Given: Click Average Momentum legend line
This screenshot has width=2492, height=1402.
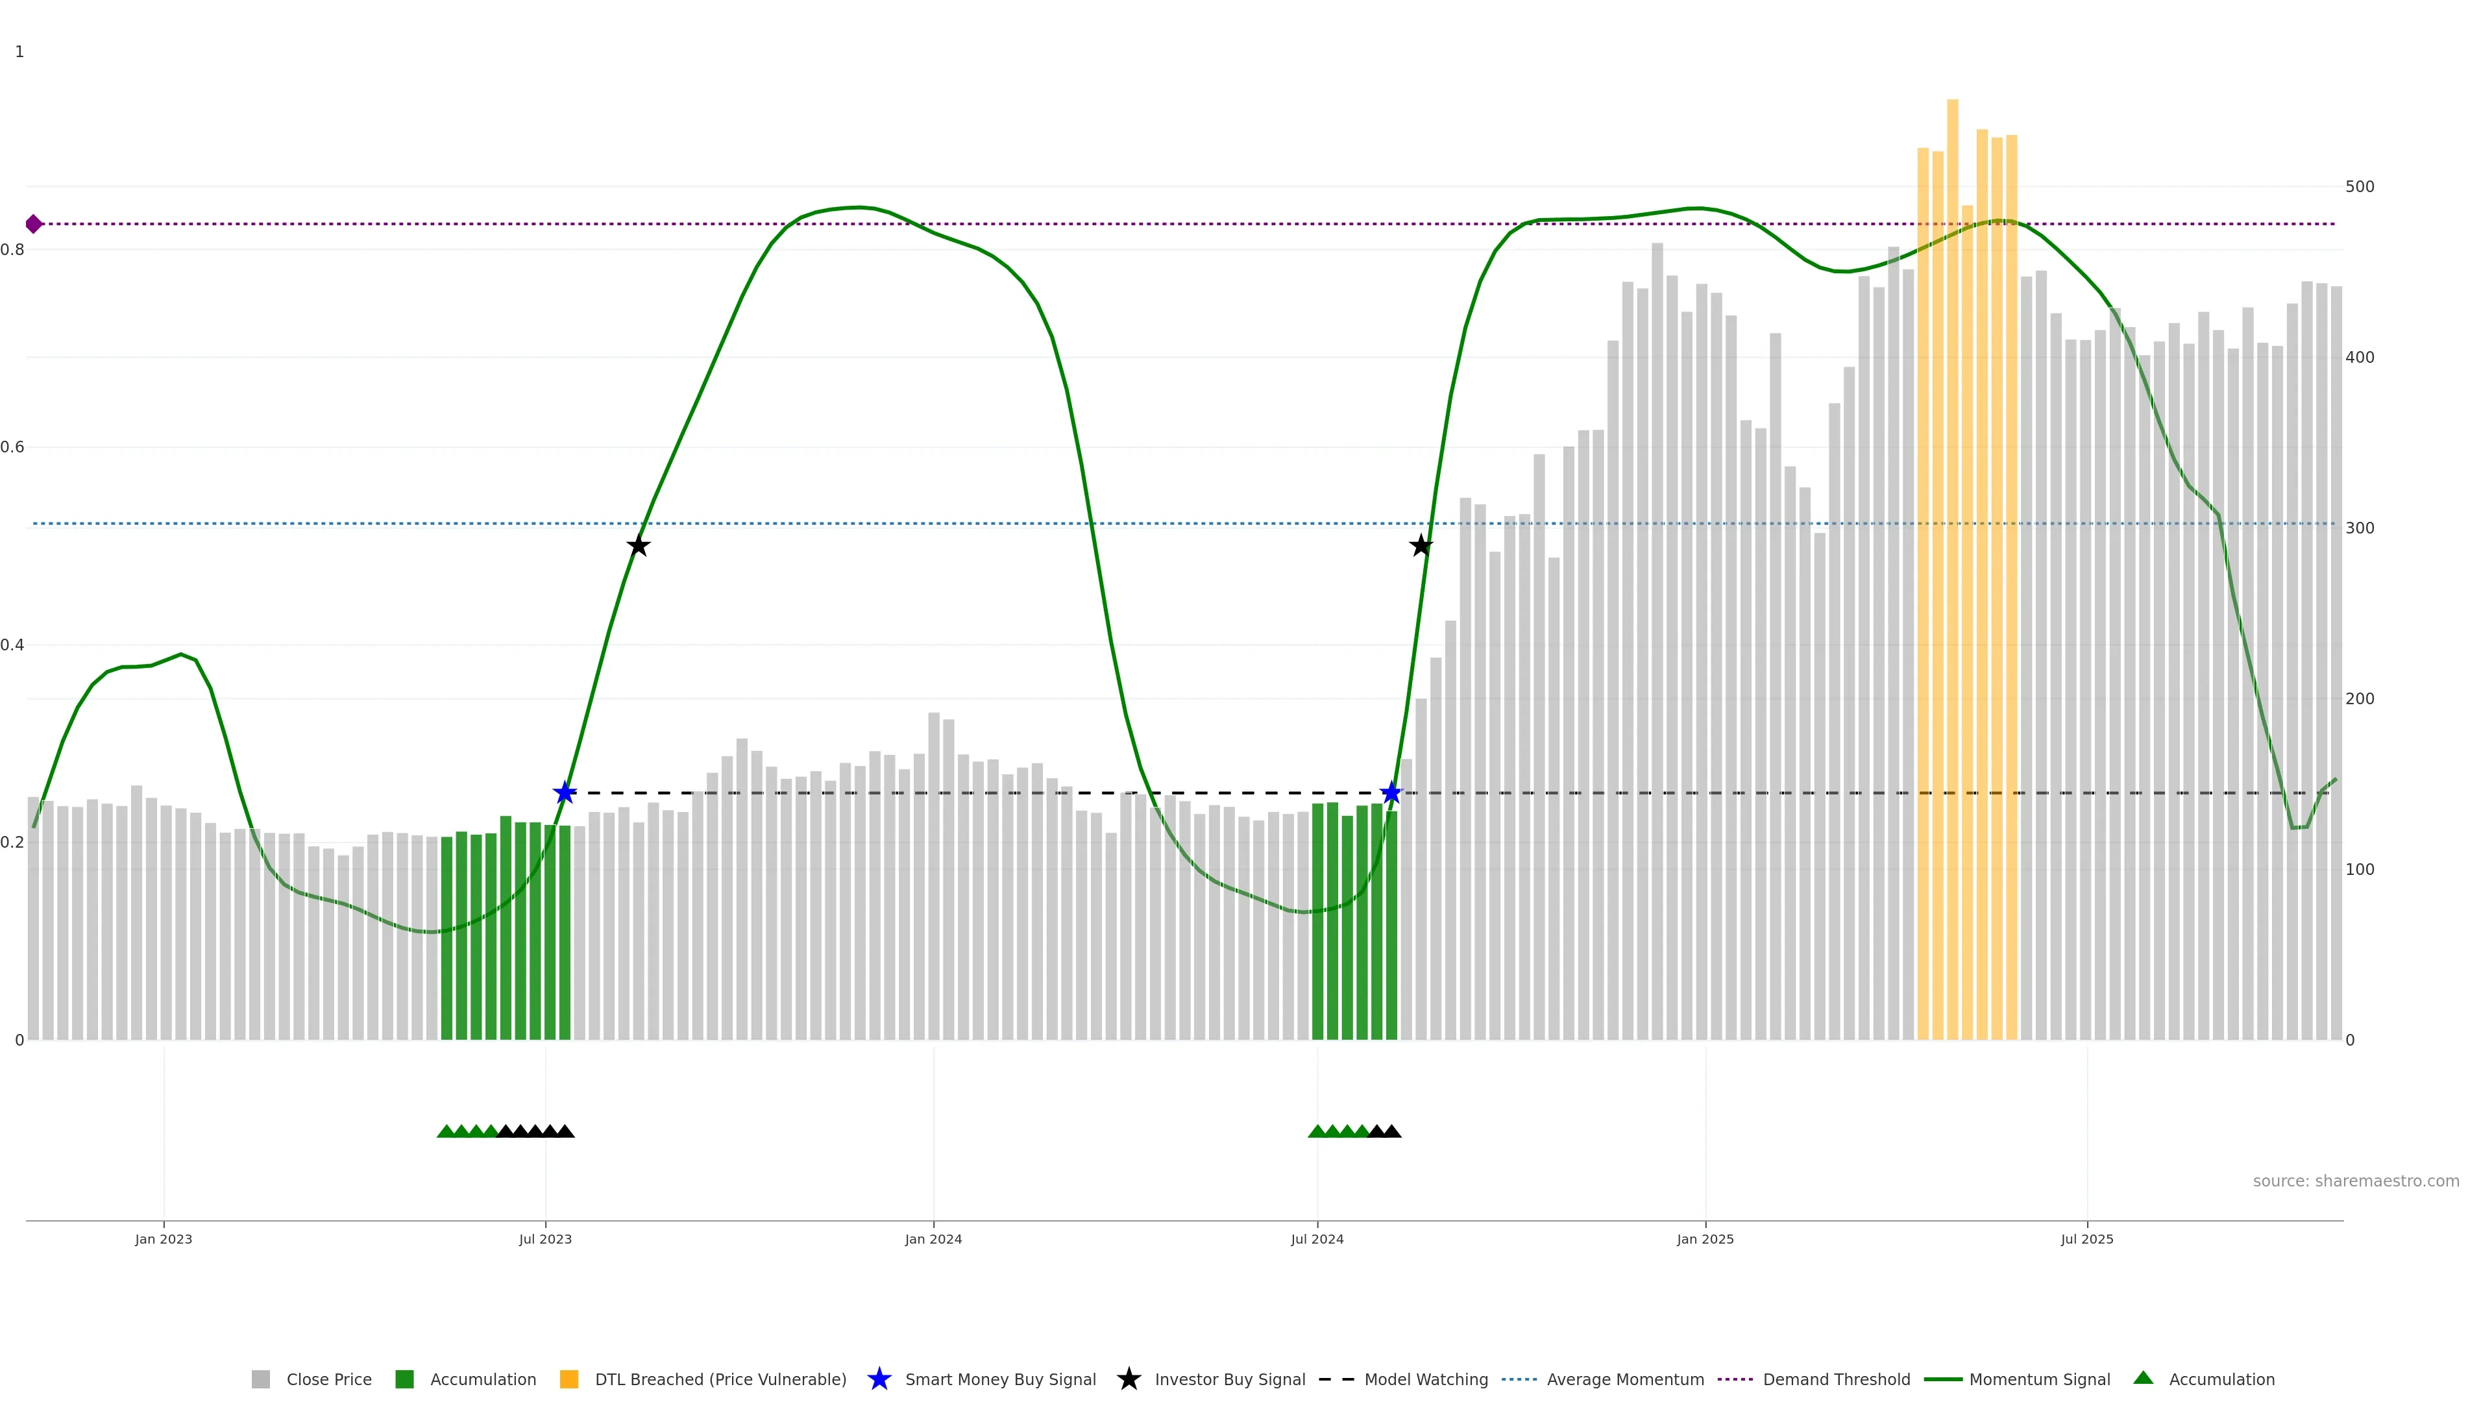Looking at the screenshot, I should click(1519, 1380).
